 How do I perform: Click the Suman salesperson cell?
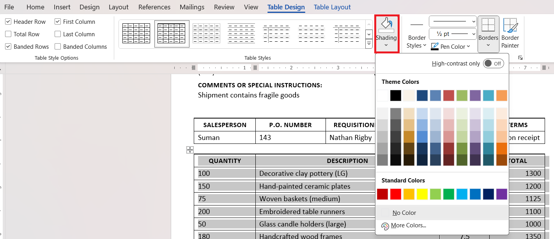[x=225, y=138]
